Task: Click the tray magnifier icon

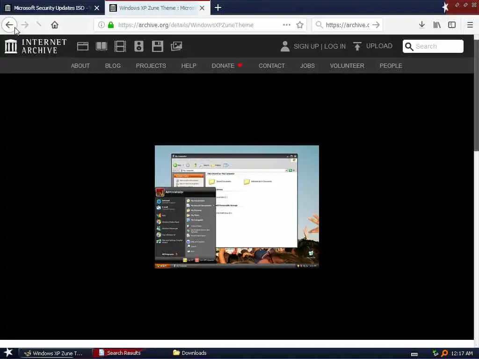Action: [444, 353]
